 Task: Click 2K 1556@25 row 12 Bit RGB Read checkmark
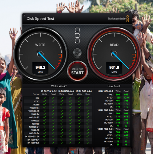click(88, 143)
